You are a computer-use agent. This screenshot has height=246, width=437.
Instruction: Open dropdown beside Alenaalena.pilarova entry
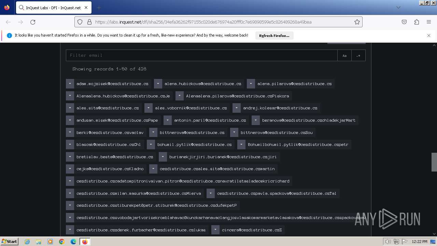(180, 96)
